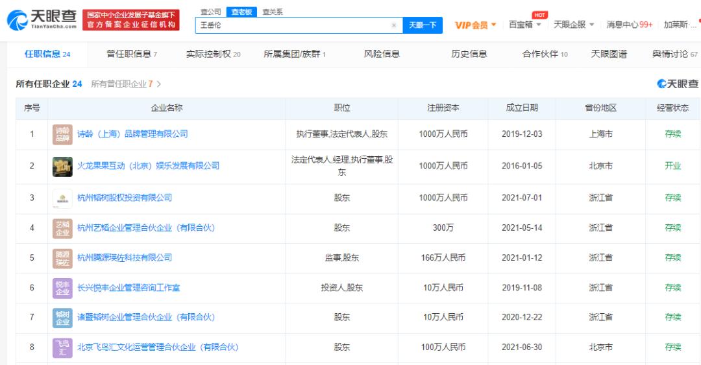Click the 腾源瑛佐 company logo icon
The width and height of the screenshot is (701, 365).
(62, 258)
